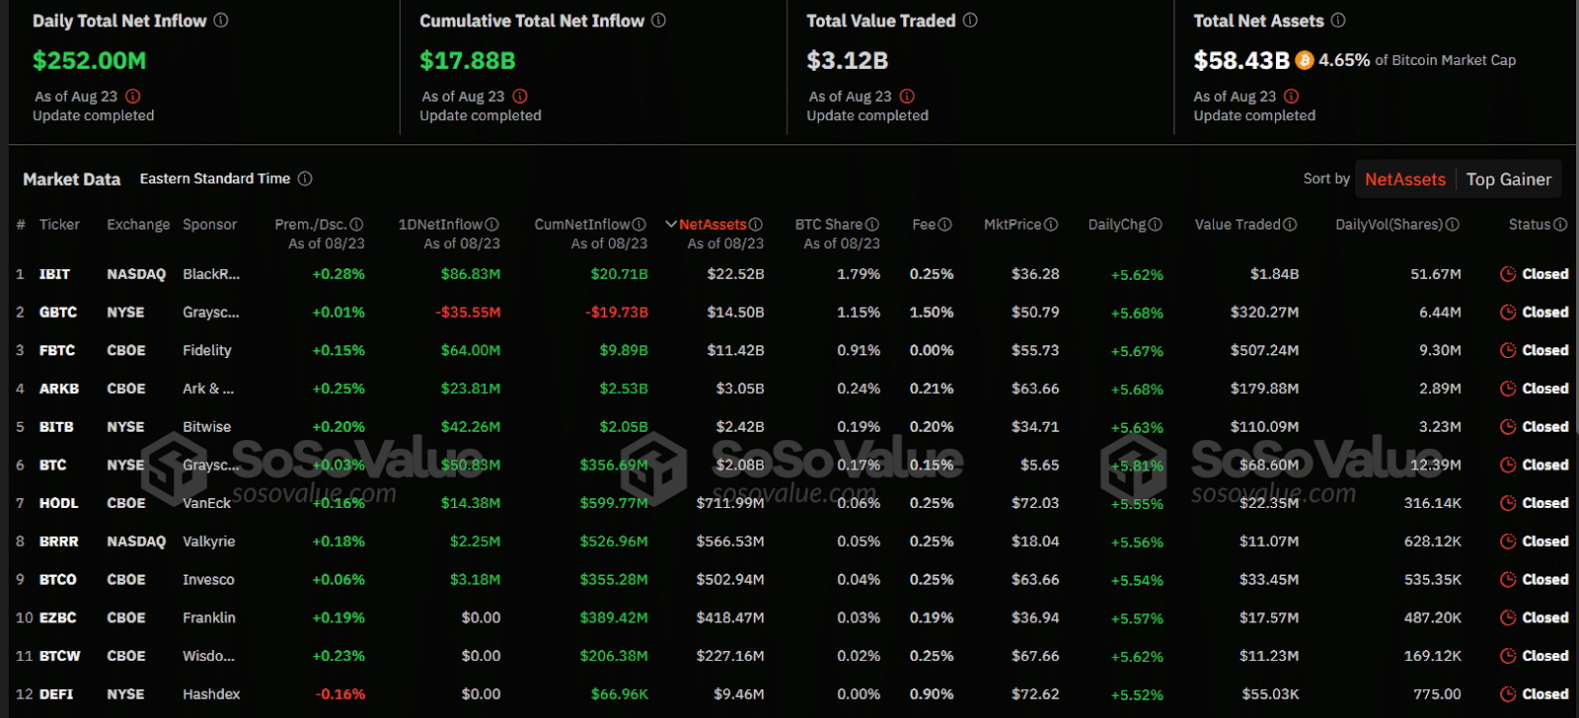Open the EZBC ticker row
Screen dimensions: 1579x718
[58, 617]
